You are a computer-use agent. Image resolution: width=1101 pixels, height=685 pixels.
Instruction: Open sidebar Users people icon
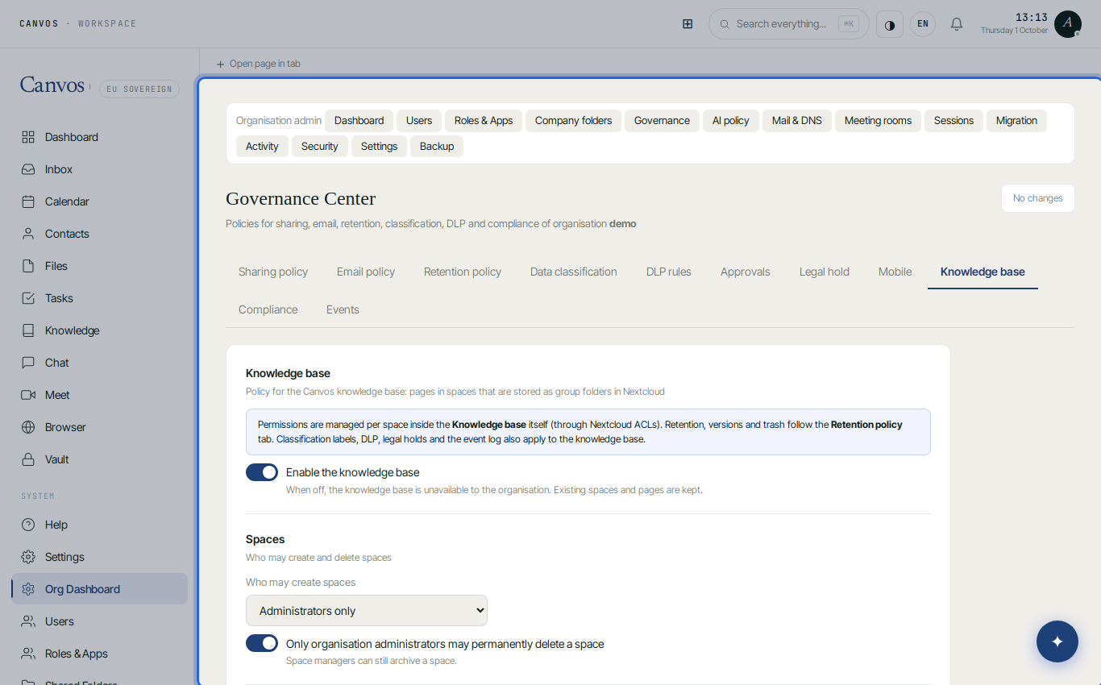point(28,621)
